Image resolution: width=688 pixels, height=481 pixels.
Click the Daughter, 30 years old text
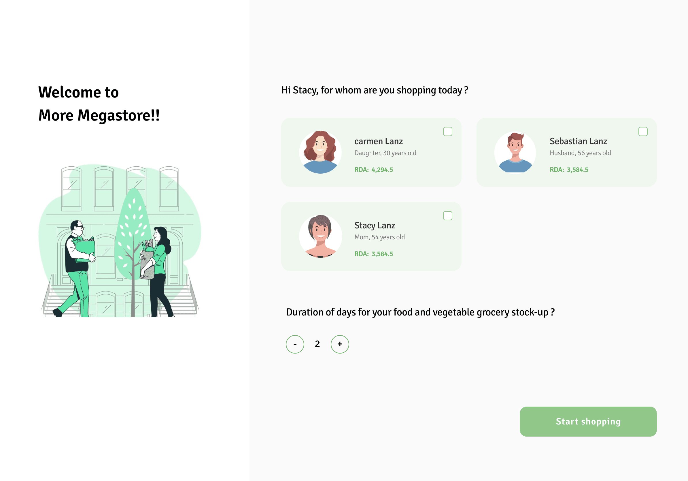(385, 153)
